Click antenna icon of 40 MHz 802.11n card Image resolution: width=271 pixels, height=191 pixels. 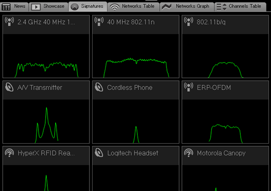pos(99,21)
